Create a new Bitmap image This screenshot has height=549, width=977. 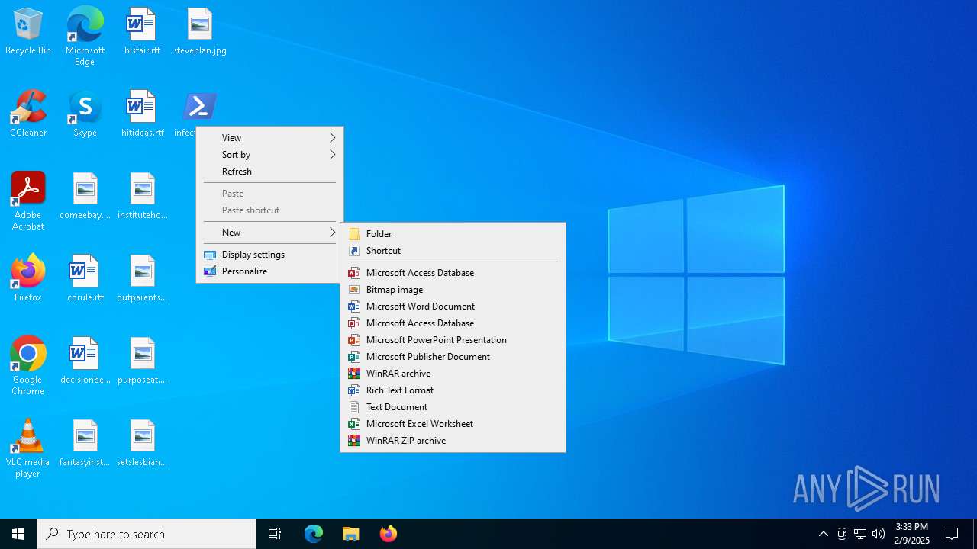pos(453,290)
